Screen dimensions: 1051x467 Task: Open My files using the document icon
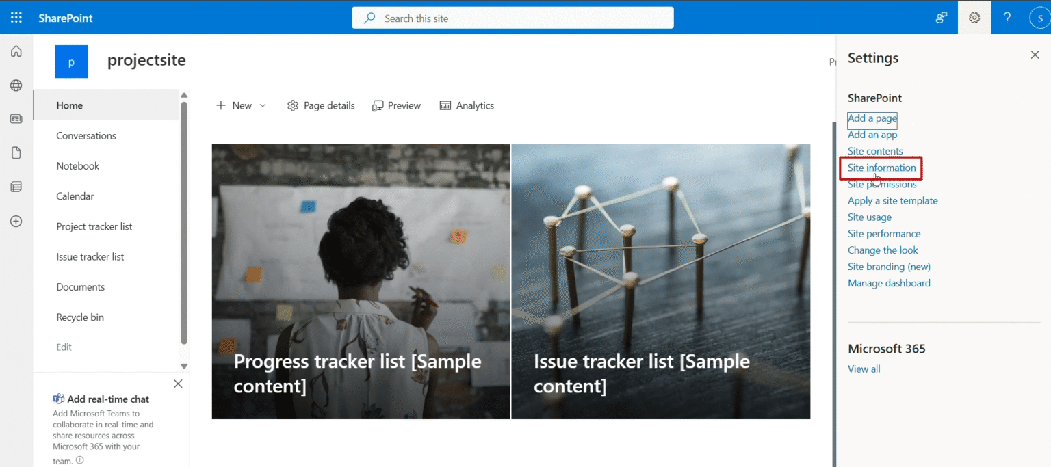16,152
